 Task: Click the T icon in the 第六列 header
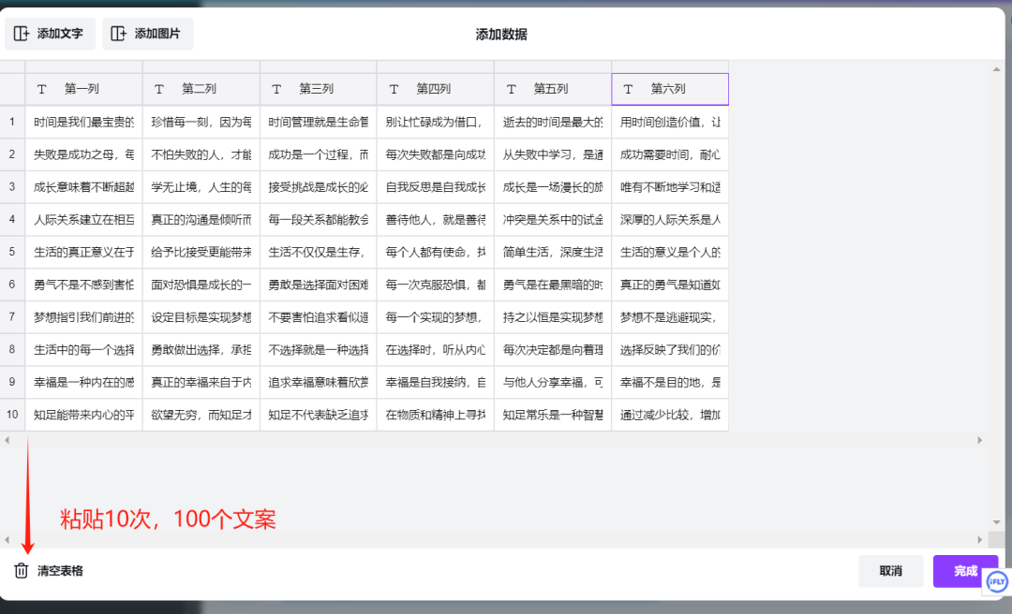(628, 88)
